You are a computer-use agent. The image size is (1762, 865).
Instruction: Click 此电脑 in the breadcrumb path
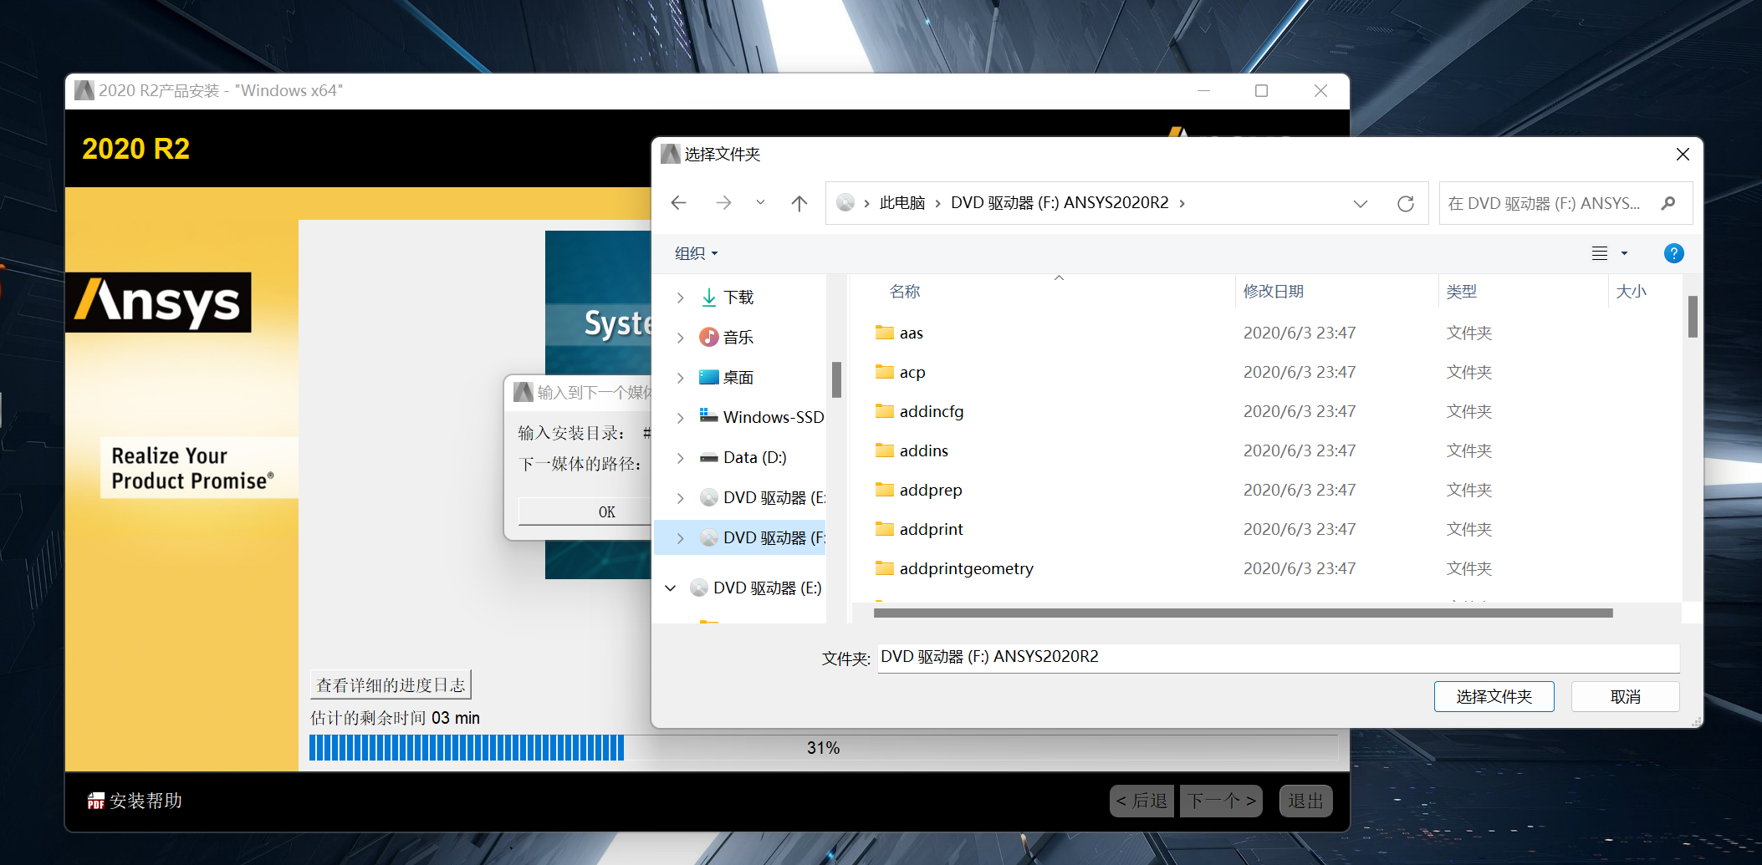coord(904,202)
